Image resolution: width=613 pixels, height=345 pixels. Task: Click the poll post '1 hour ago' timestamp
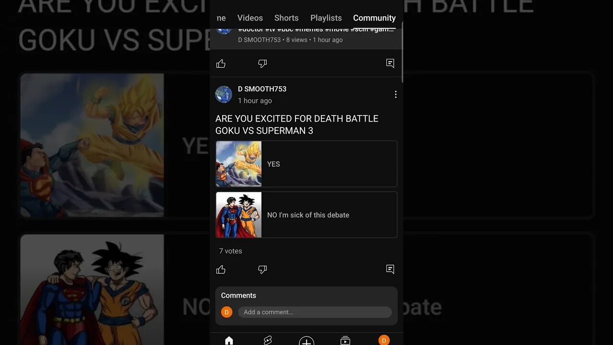tap(255, 101)
